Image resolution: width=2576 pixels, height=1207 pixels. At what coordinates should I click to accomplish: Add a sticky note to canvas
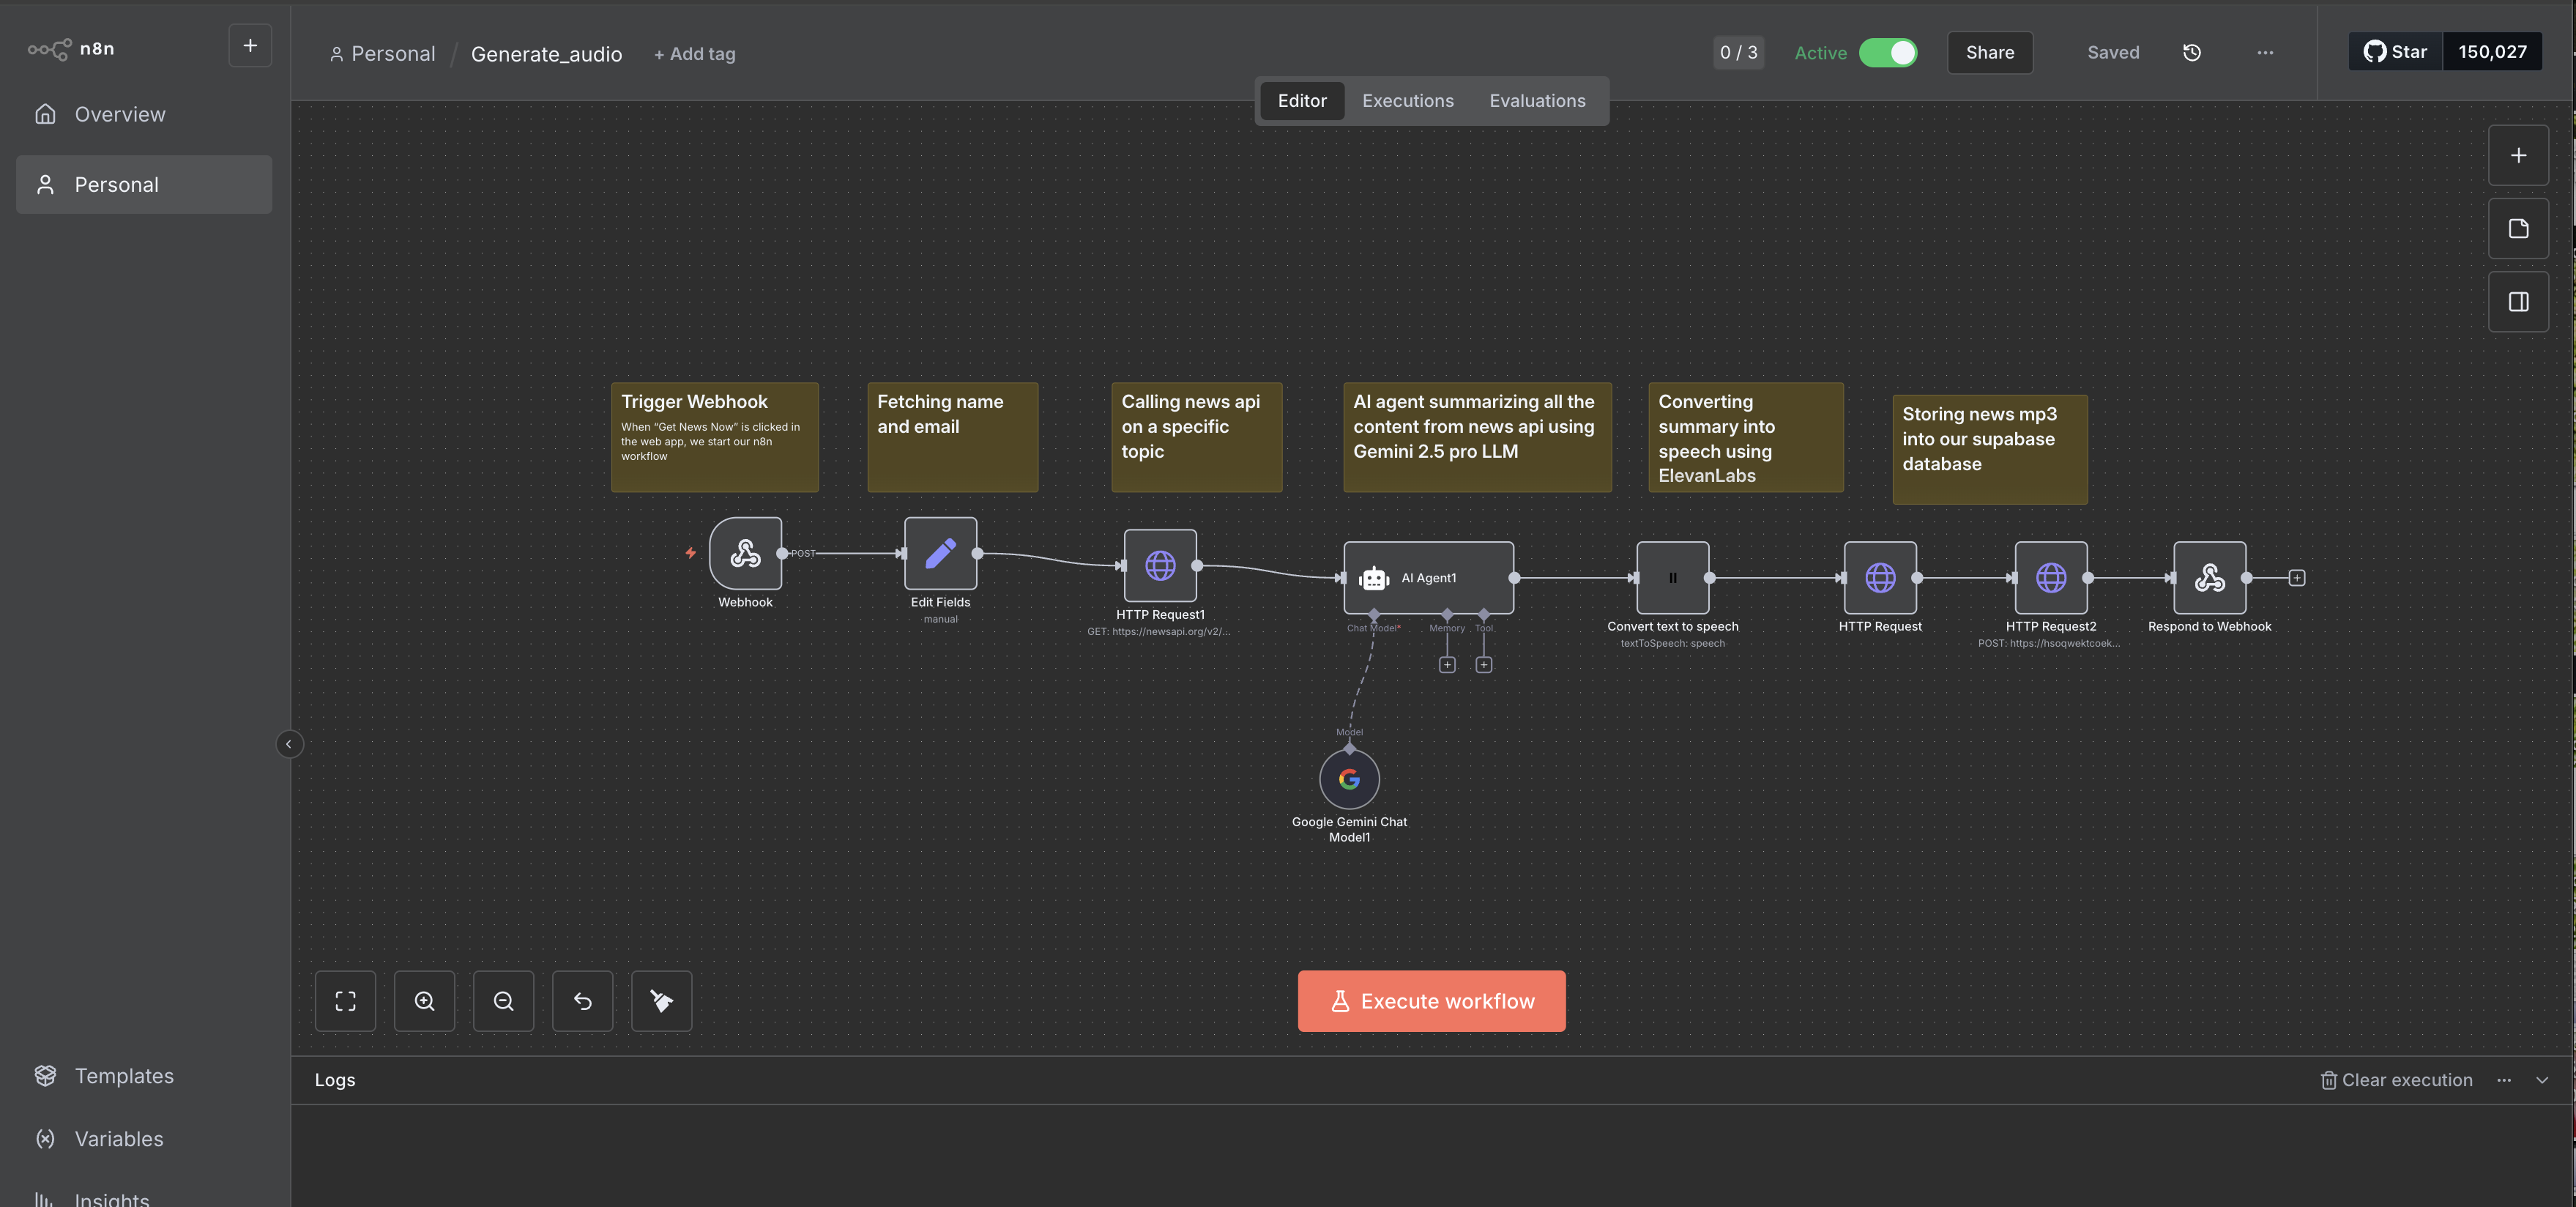[2518, 229]
